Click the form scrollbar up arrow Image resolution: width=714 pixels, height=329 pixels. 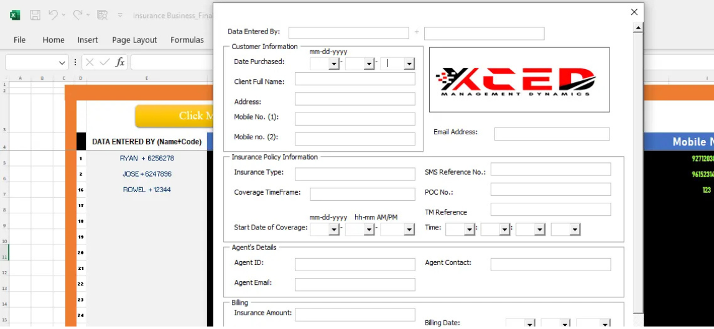pos(638,28)
